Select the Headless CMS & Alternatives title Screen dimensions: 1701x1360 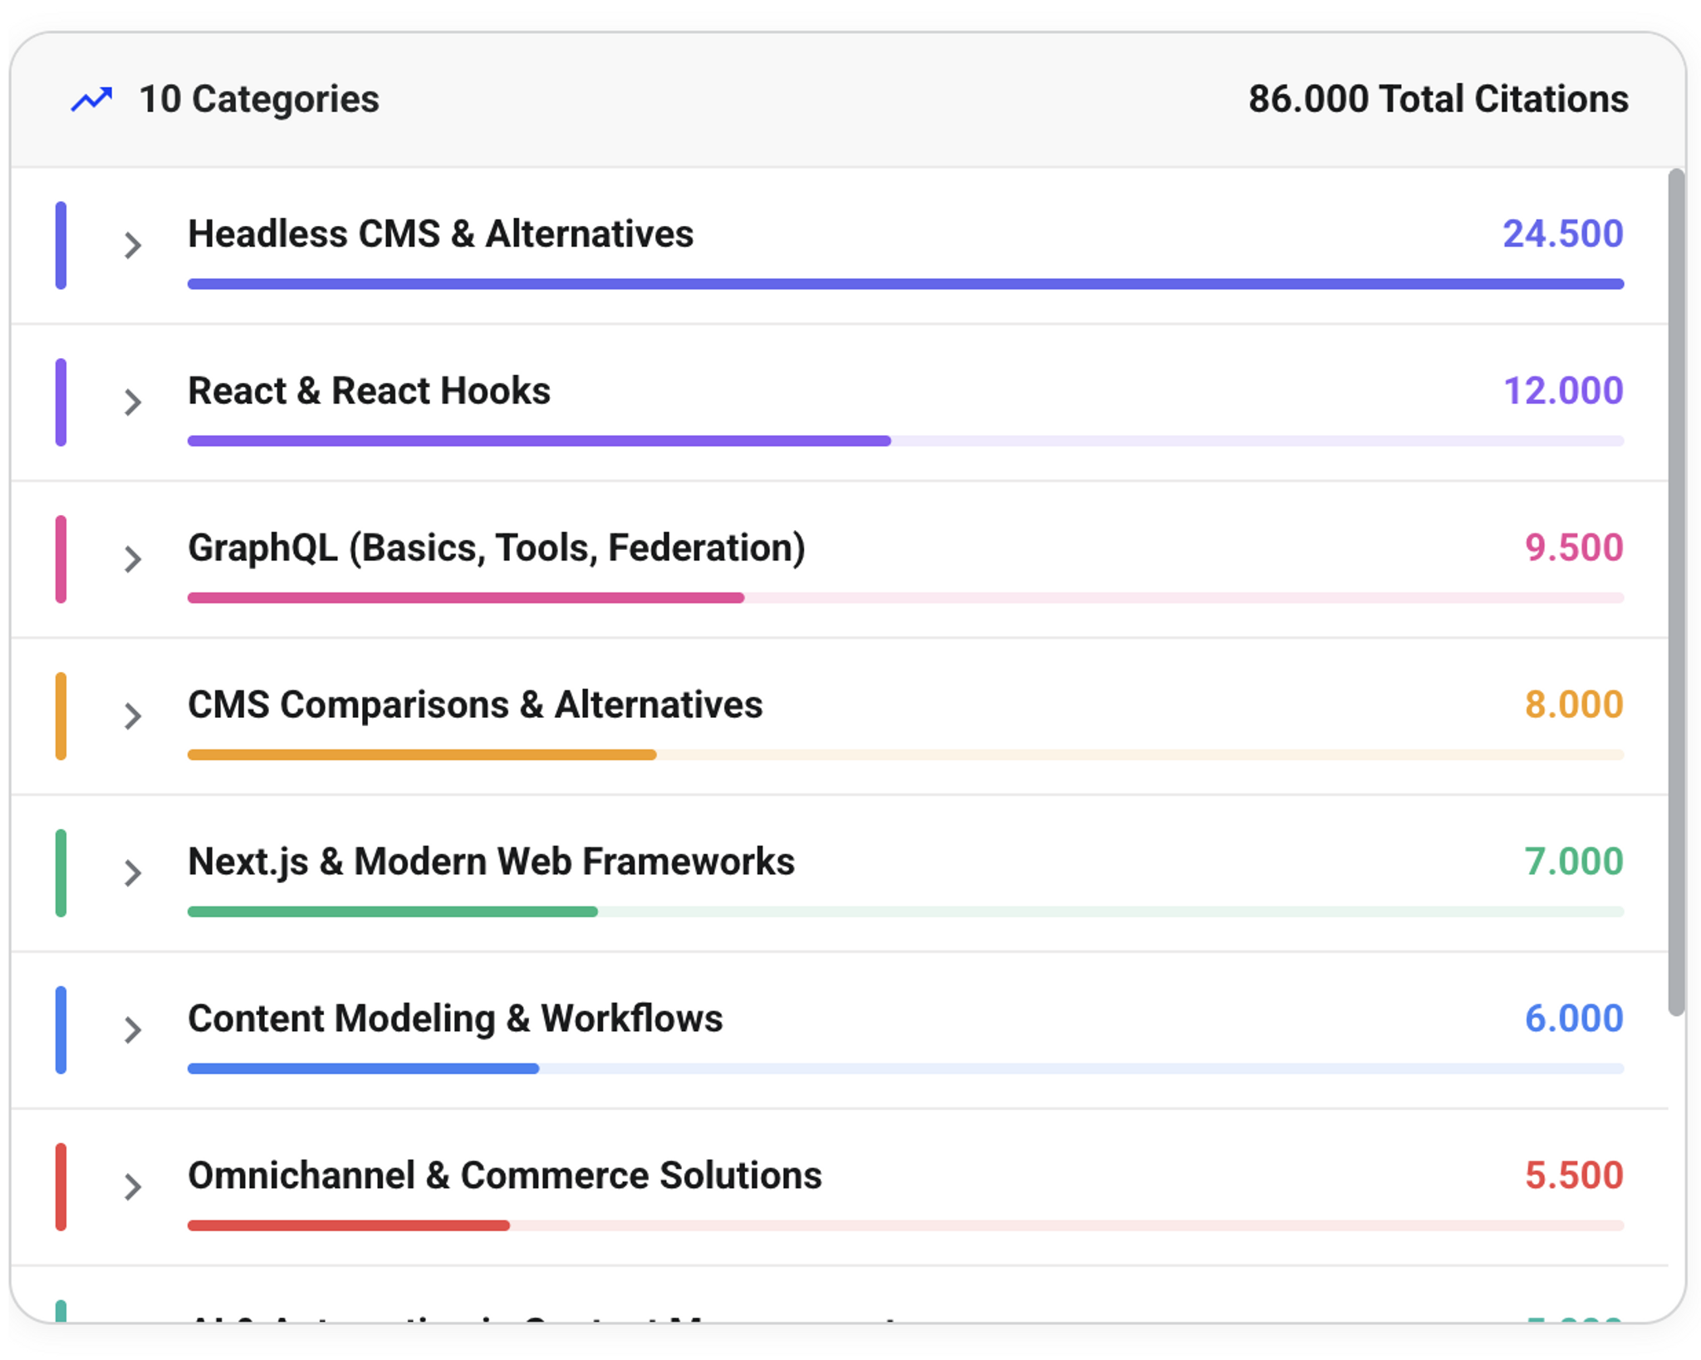441,233
